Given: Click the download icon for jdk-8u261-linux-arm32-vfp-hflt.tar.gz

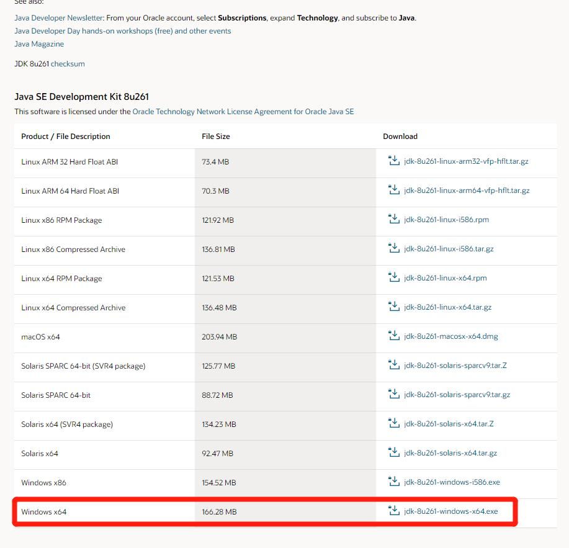Looking at the screenshot, I should click(394, 159).
